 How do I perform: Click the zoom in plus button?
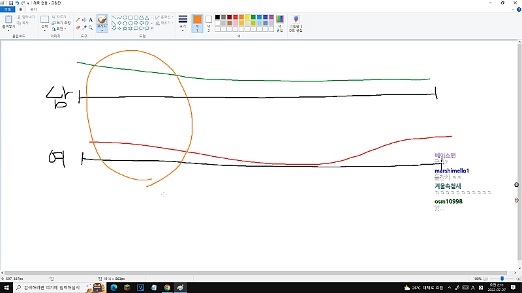[518, 279]
